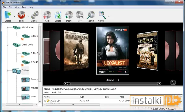
Task: Click tree panel scroll up arrow
Action: pos(40,25)
